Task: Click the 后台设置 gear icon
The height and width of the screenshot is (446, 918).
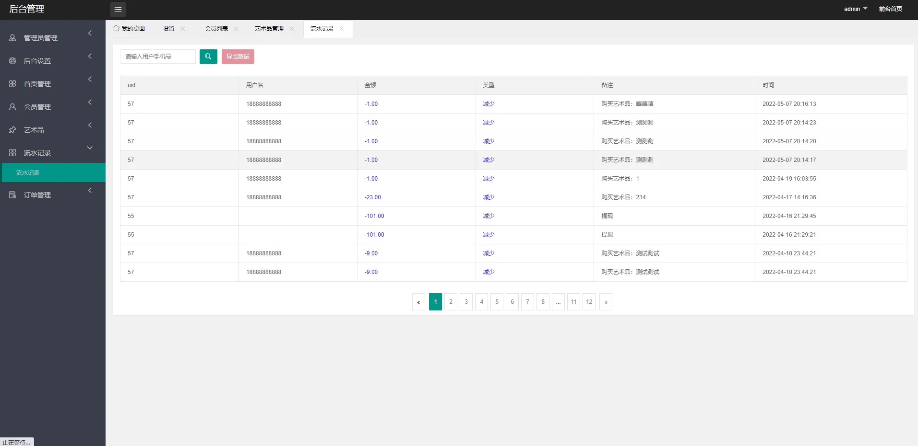Action: pos(12,61)
